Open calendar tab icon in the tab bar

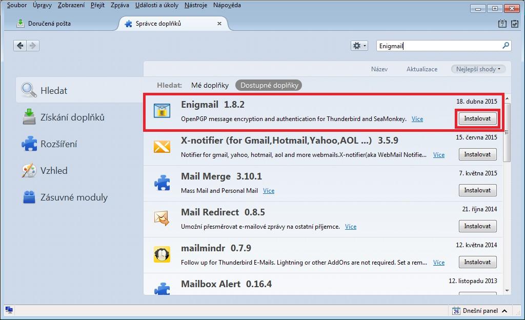tap(502, 24)
